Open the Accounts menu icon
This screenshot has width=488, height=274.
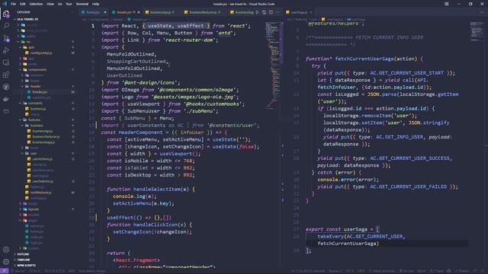6,250
